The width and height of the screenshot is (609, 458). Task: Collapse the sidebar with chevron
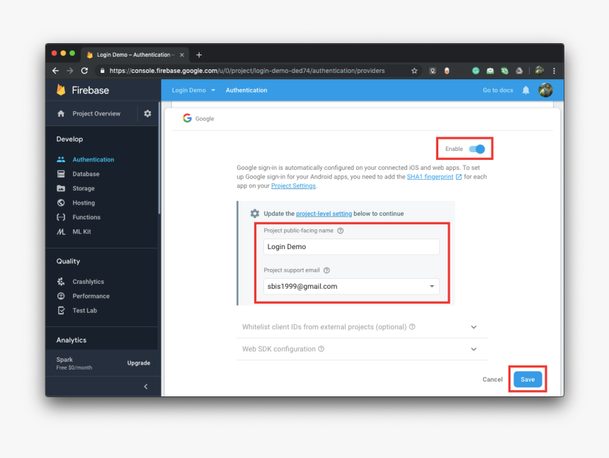point(146,387)
